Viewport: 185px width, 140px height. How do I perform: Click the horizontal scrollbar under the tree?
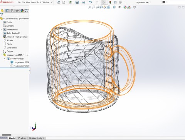click(7, 135)
